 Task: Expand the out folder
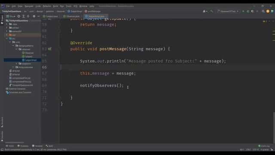pyautogui.click(x=7, y=35)
